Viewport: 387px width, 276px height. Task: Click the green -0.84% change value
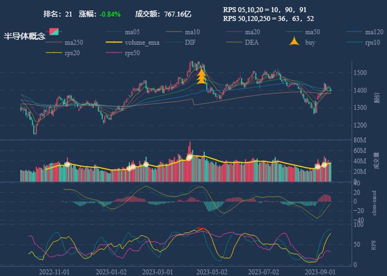tap(110, 14)
